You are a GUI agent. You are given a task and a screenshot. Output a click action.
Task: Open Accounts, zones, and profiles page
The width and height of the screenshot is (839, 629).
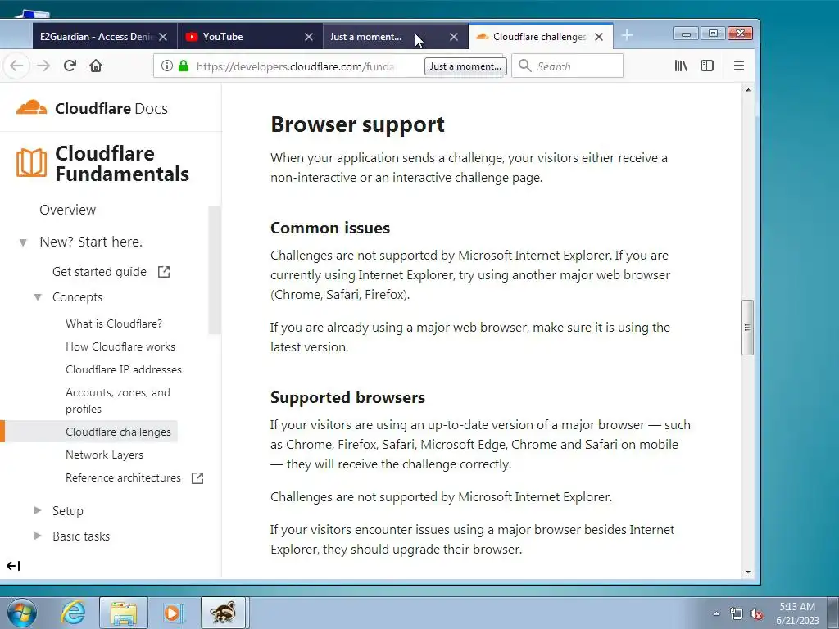[x=118, y=400]
